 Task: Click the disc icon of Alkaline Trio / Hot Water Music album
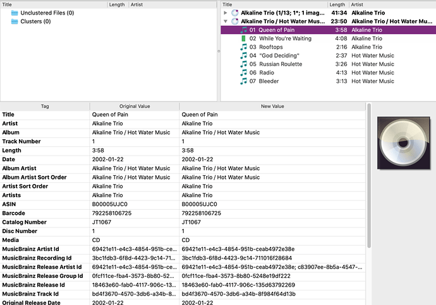tap(235, 21)
